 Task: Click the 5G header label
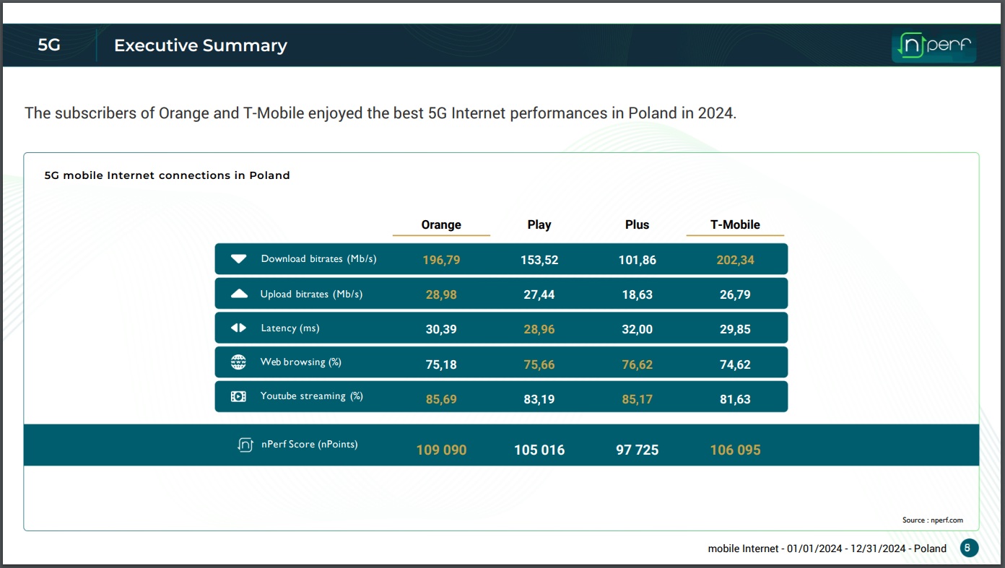[x=49, y=45]
